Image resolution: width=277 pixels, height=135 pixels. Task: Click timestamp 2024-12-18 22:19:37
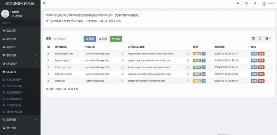point(226,54)
